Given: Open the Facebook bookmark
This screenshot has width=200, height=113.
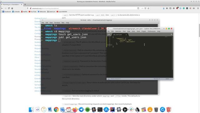Looking at the screenshot, I should (x=7, y=12).
